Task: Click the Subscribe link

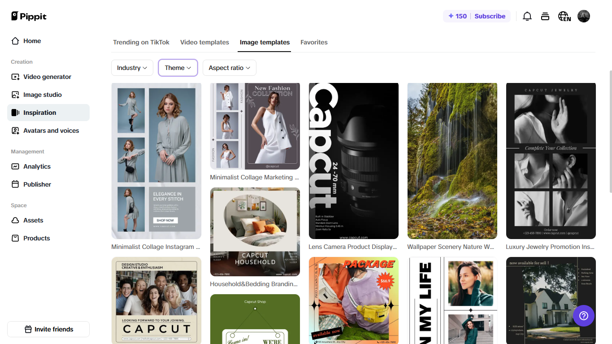Action: (x=490, y=16)
